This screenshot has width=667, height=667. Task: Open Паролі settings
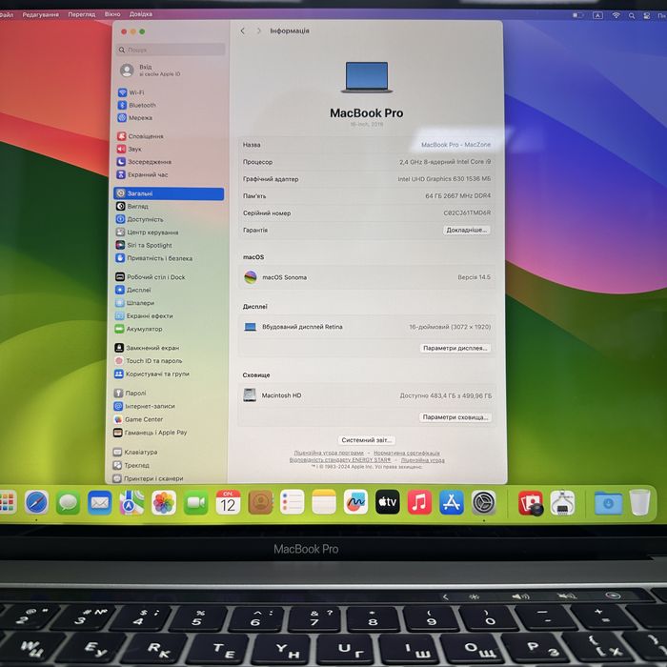tap(131, 393)
